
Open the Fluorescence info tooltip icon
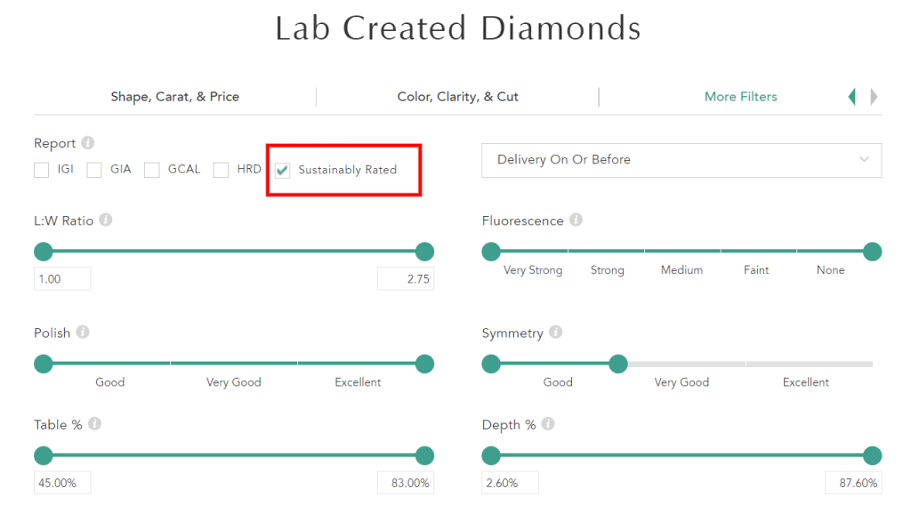tap(576, 220)
